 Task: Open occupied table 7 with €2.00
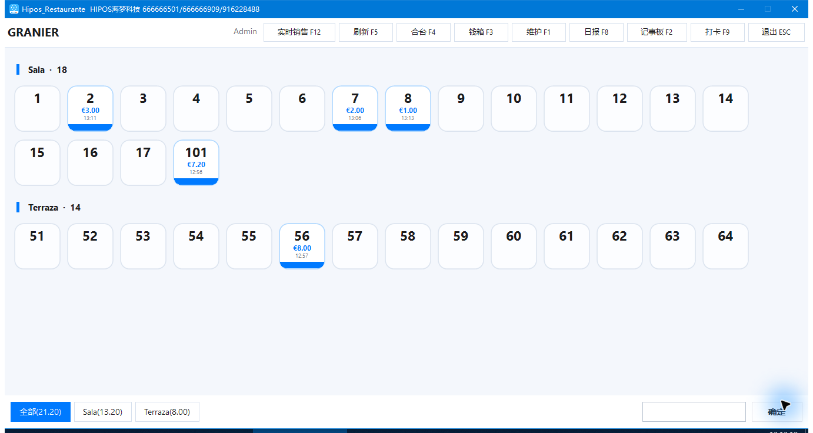(x=355, y=108)
